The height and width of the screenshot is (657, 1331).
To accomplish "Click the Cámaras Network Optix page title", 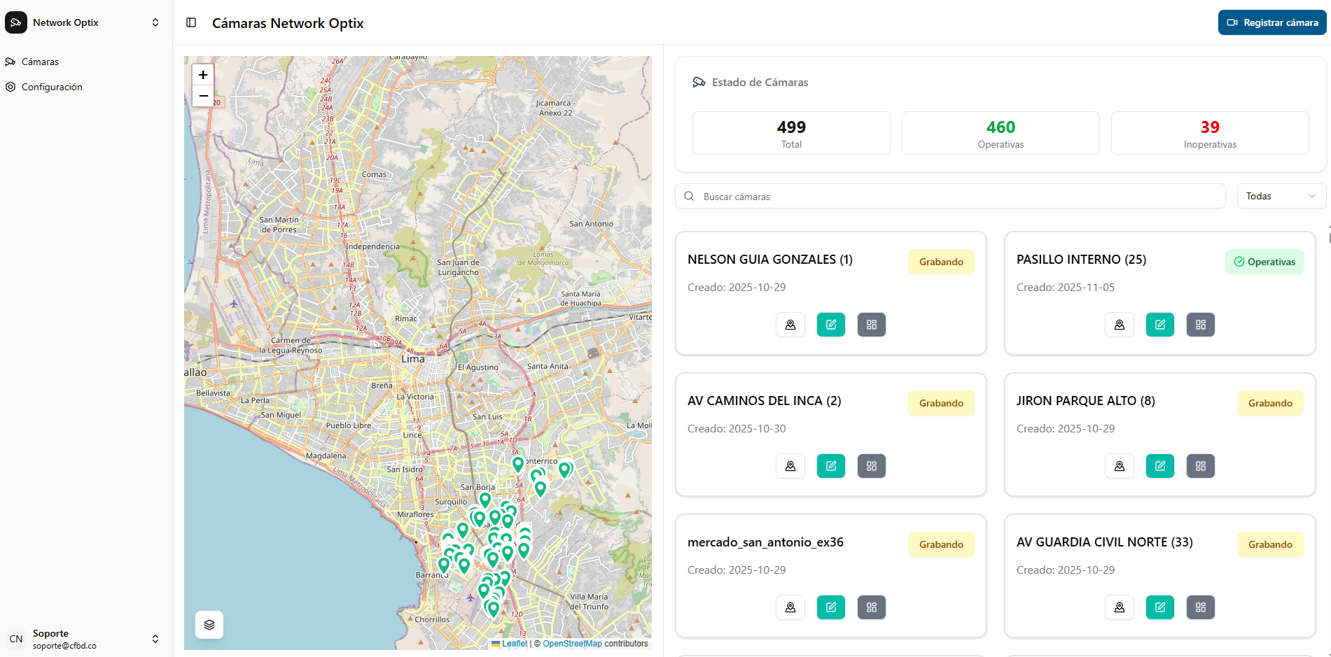I will pos(288,23).
